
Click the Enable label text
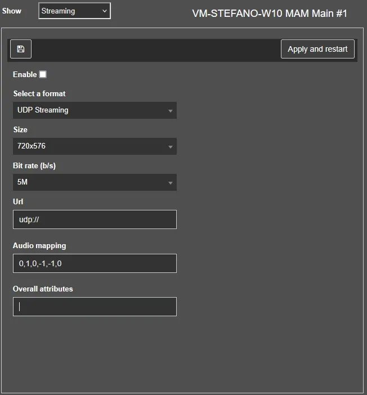[25, 74]
